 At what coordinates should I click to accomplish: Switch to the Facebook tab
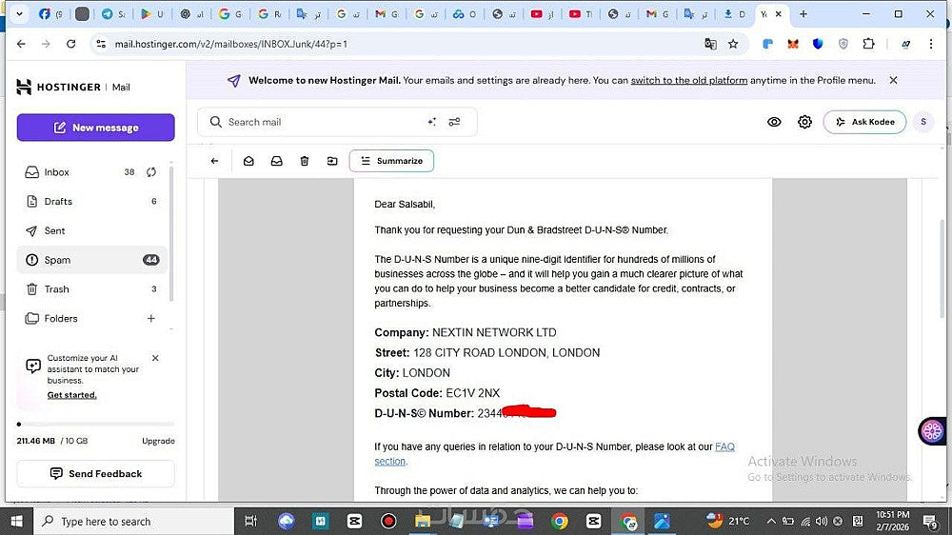coord(50,14)
